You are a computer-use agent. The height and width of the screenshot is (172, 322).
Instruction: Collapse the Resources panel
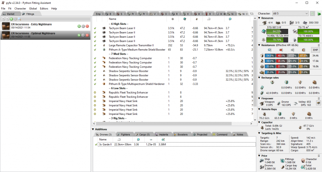[x=259, y=18]
